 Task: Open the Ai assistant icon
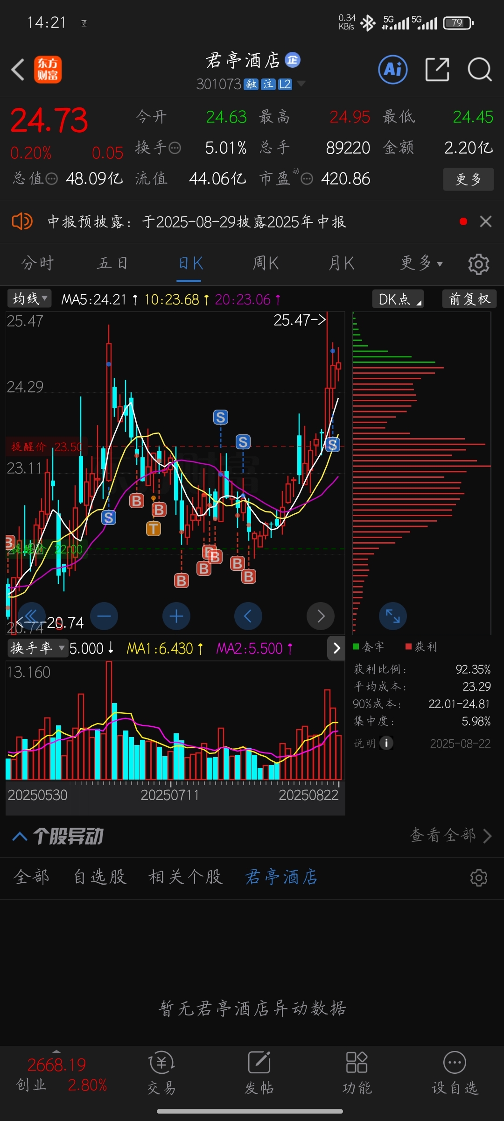[x=392, y=70]
